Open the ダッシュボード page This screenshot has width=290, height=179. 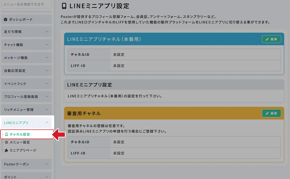(20, 19)
